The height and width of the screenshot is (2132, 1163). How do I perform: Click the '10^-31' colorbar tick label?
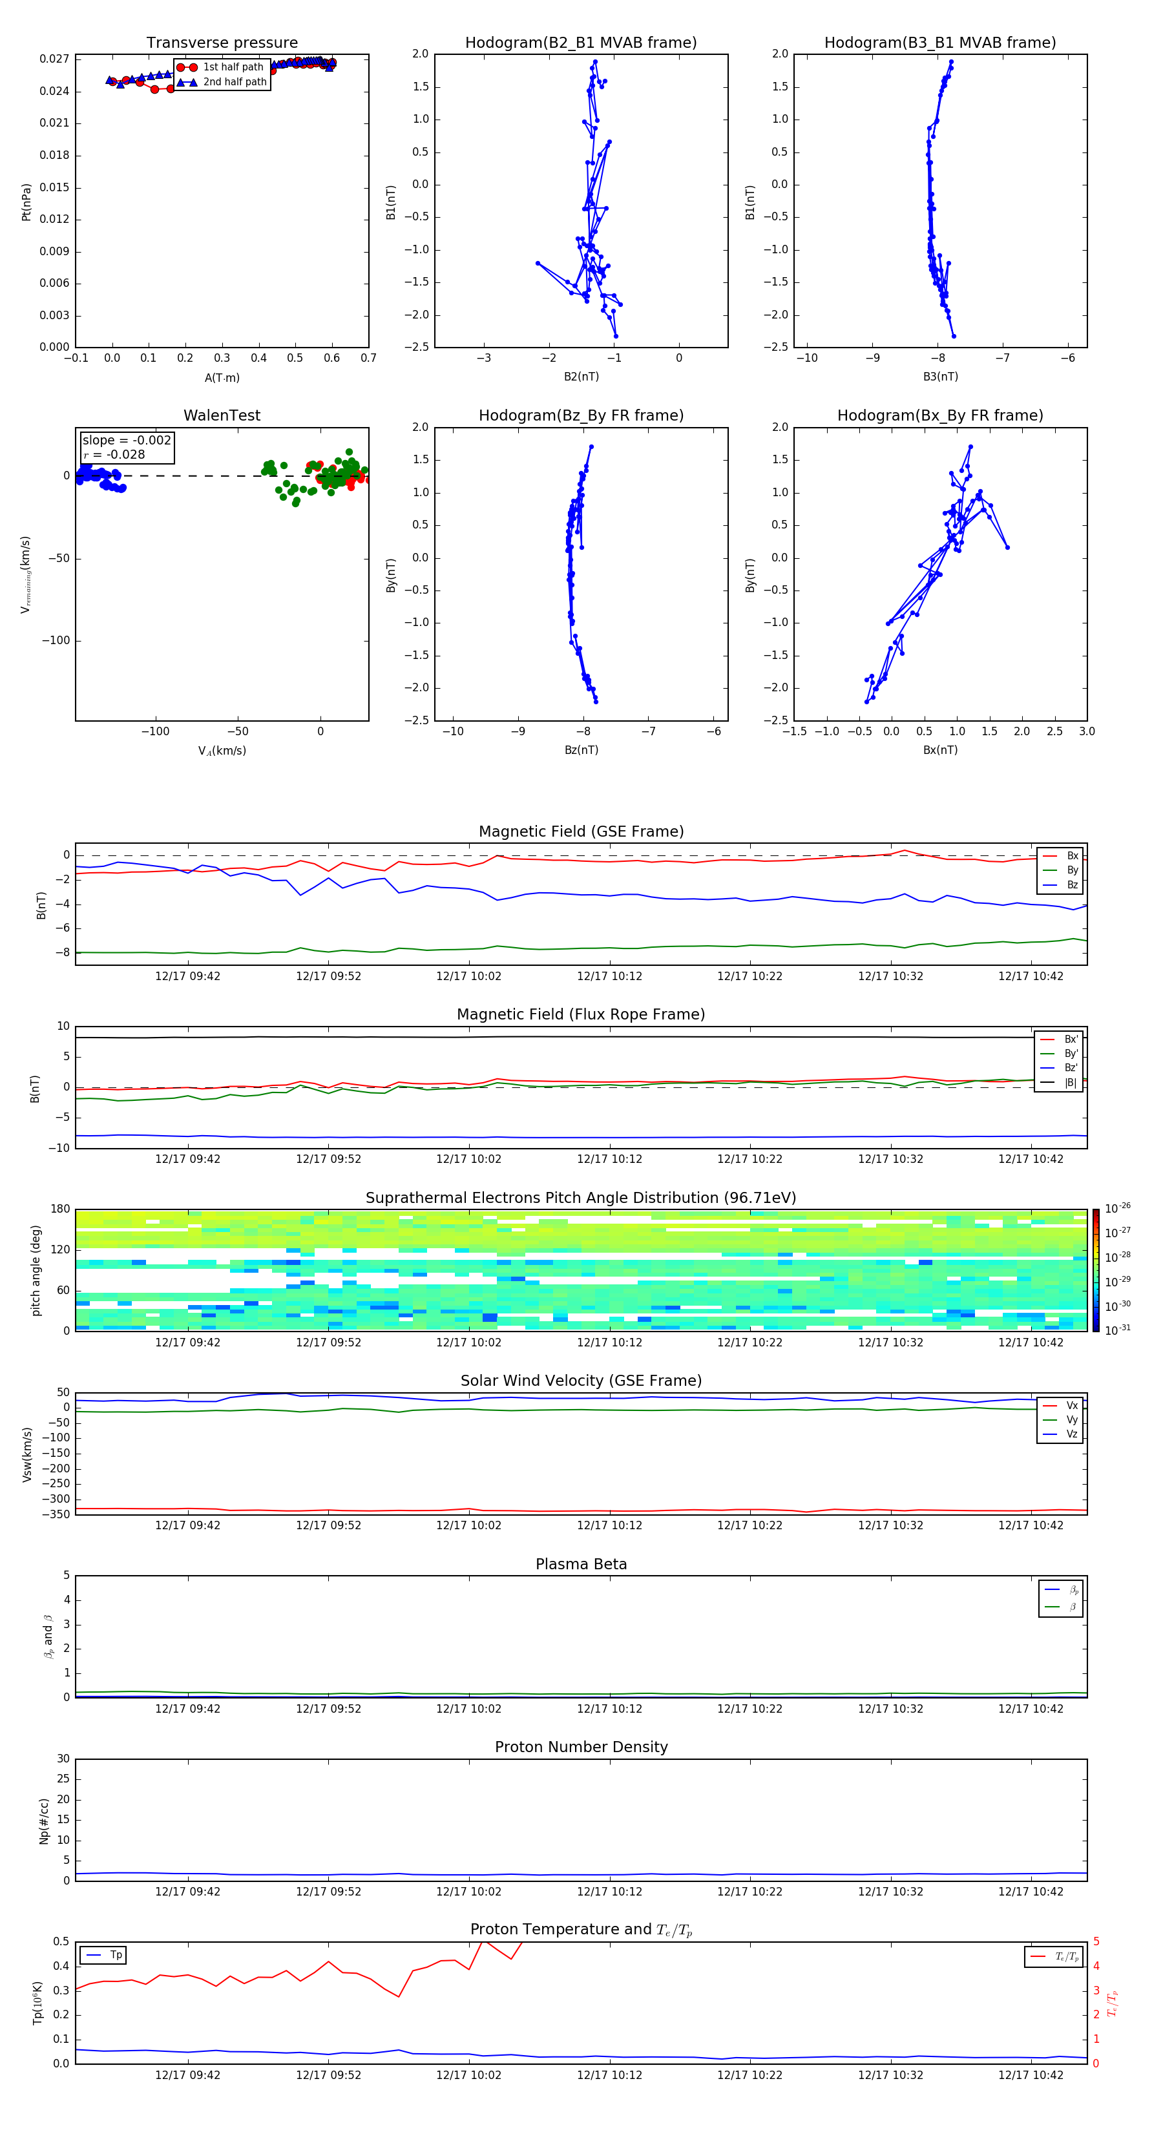(1118, 1330)
